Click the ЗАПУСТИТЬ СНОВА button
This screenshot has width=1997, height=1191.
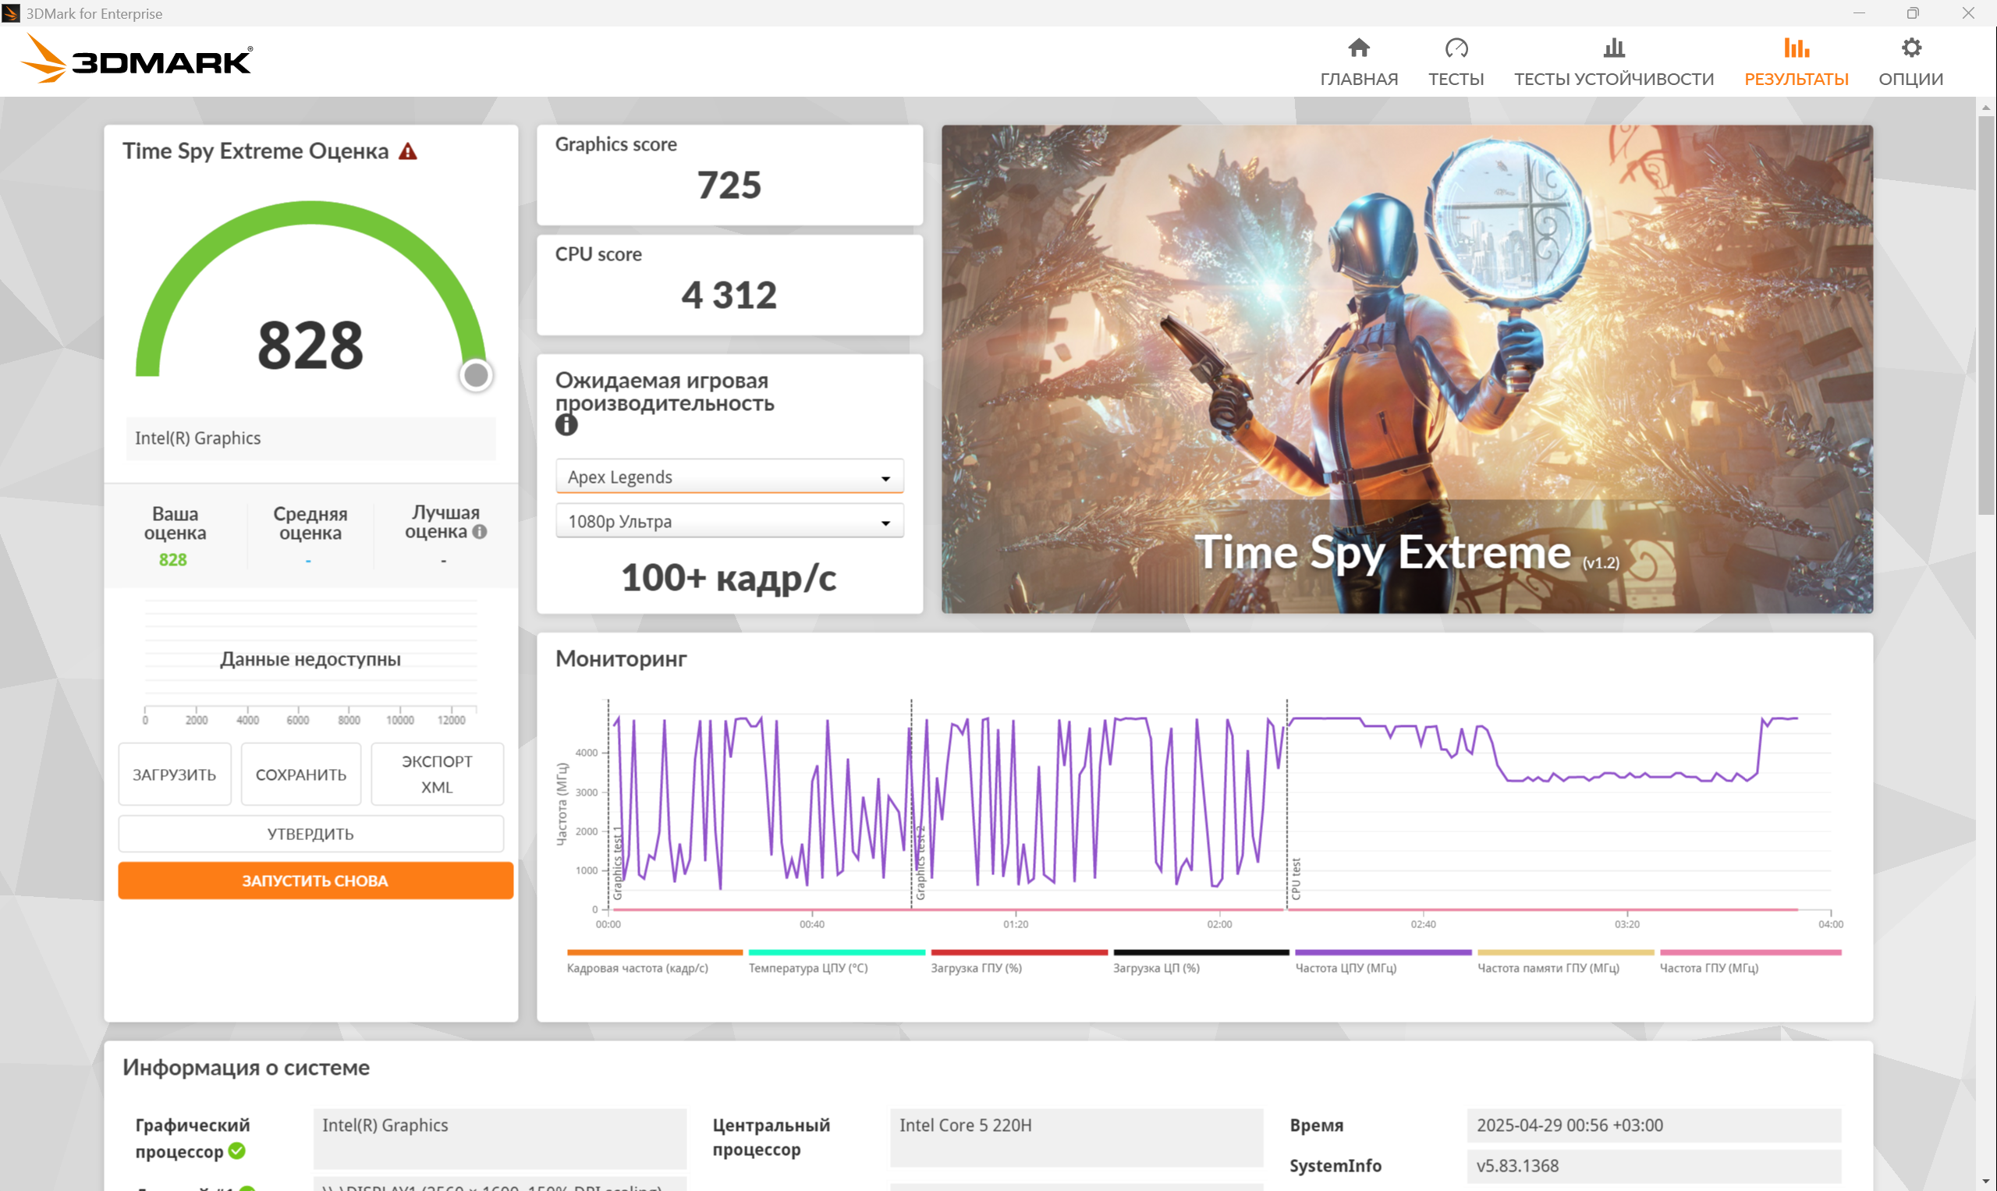click(x=315, y=881)
